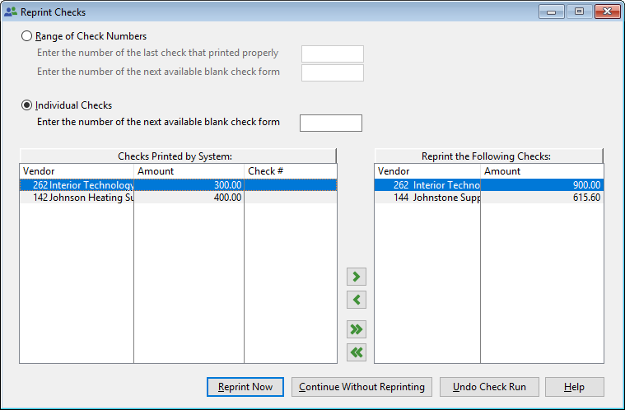Click the move all left double arrow

point(357,352)
